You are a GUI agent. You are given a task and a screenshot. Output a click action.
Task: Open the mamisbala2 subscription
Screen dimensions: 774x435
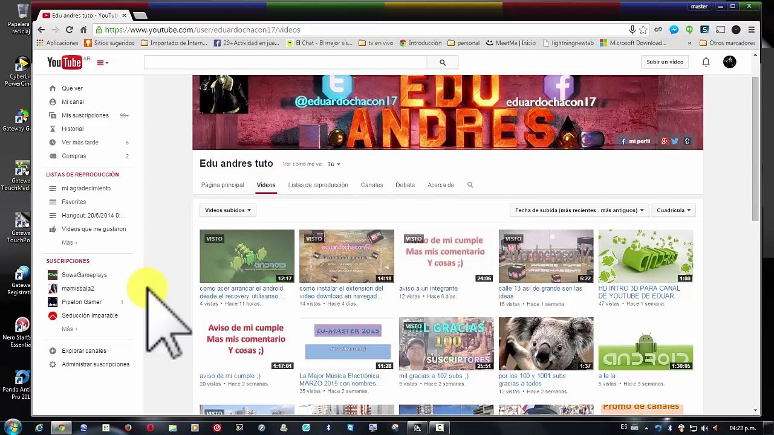coord(77,288)
